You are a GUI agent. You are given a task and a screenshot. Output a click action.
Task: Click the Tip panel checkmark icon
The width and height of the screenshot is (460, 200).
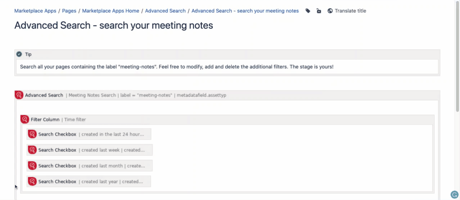point(19,54)
